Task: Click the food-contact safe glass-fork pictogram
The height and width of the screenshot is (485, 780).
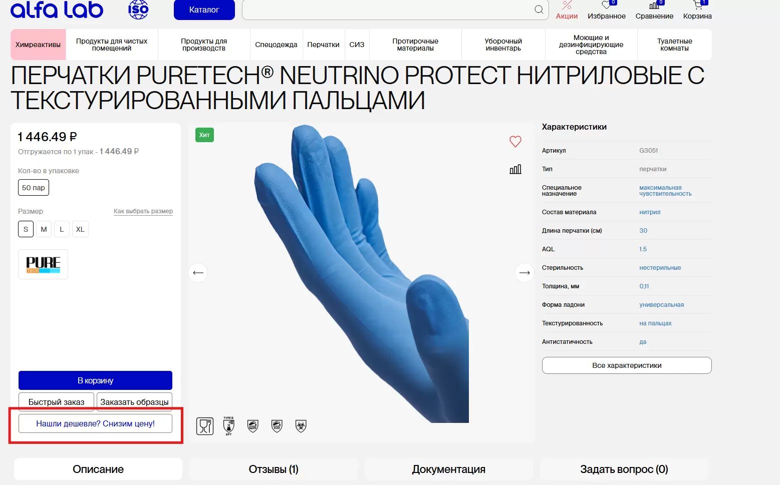Action: coord(205,426)
